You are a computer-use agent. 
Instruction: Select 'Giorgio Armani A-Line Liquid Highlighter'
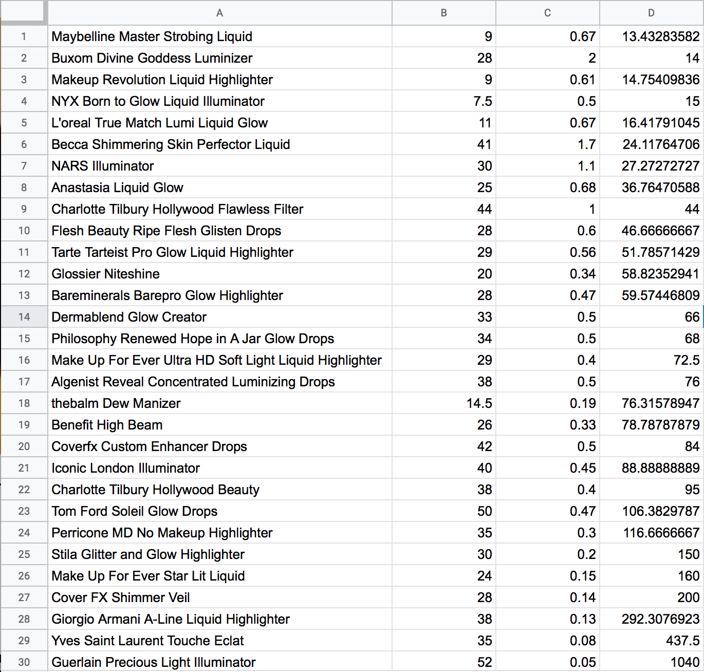pos(220,619)
